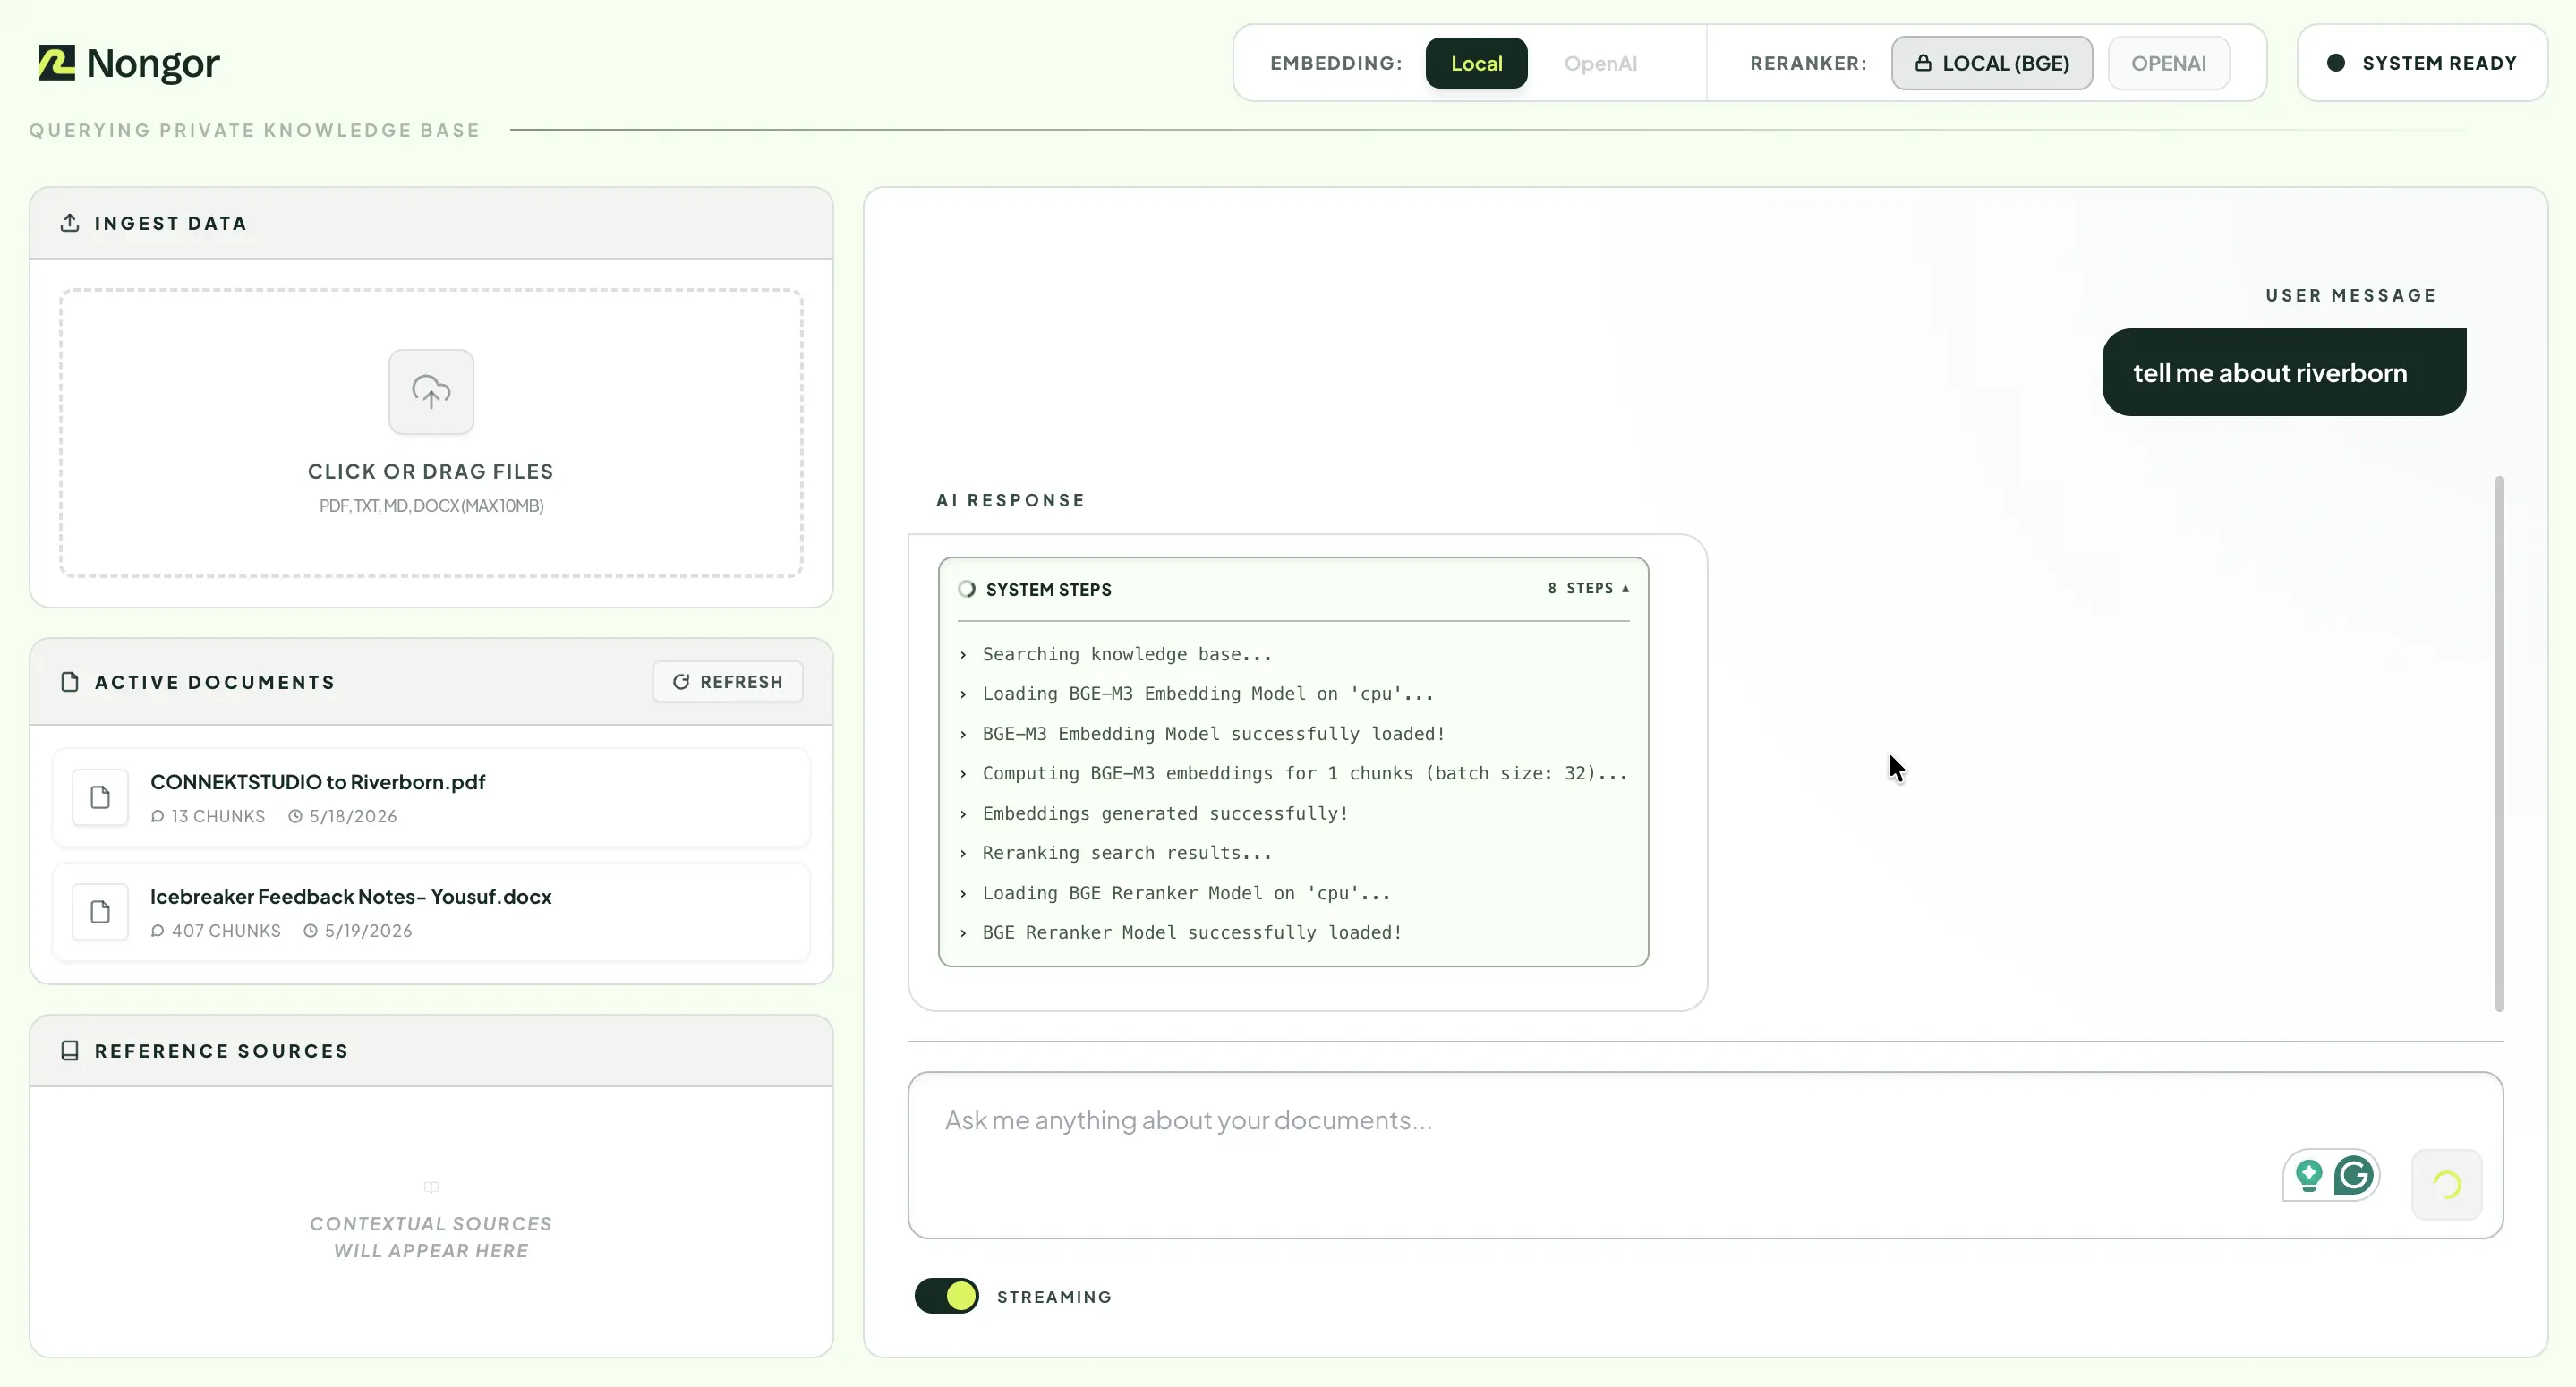
Task: Click the 'EMBEDDING:' label
Action: pos(1336,63)
